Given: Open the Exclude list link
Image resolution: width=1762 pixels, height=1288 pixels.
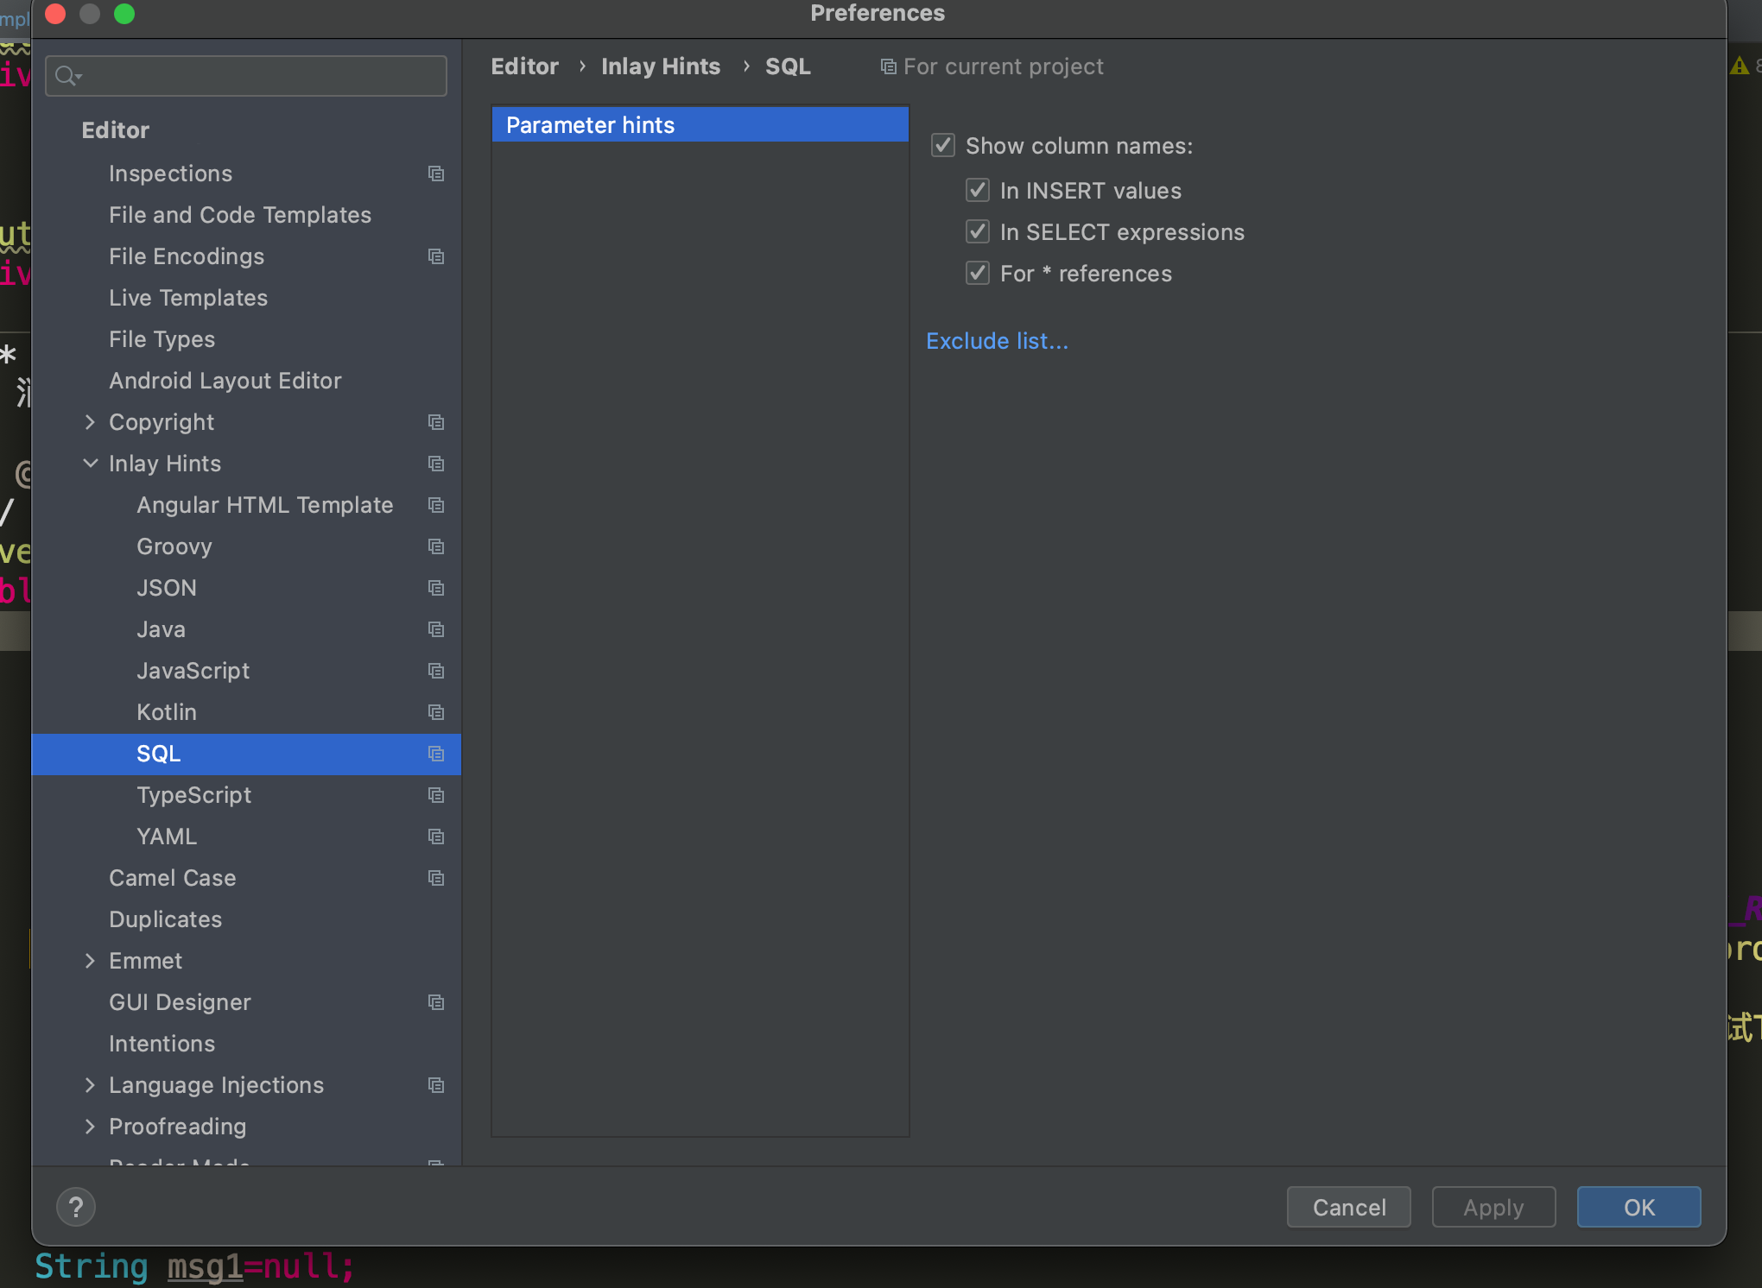Looking at the screenshot, I should click(997, 341).
